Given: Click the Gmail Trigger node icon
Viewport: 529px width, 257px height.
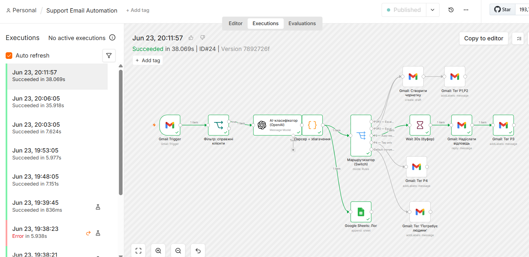Looking at the screenshot, I should click(x=170, y=125).
